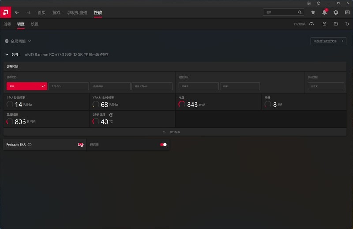Screen dimensions: 353x229
Task: Click GPU 温度 help question icon
Action: click(x=111, y=115)
